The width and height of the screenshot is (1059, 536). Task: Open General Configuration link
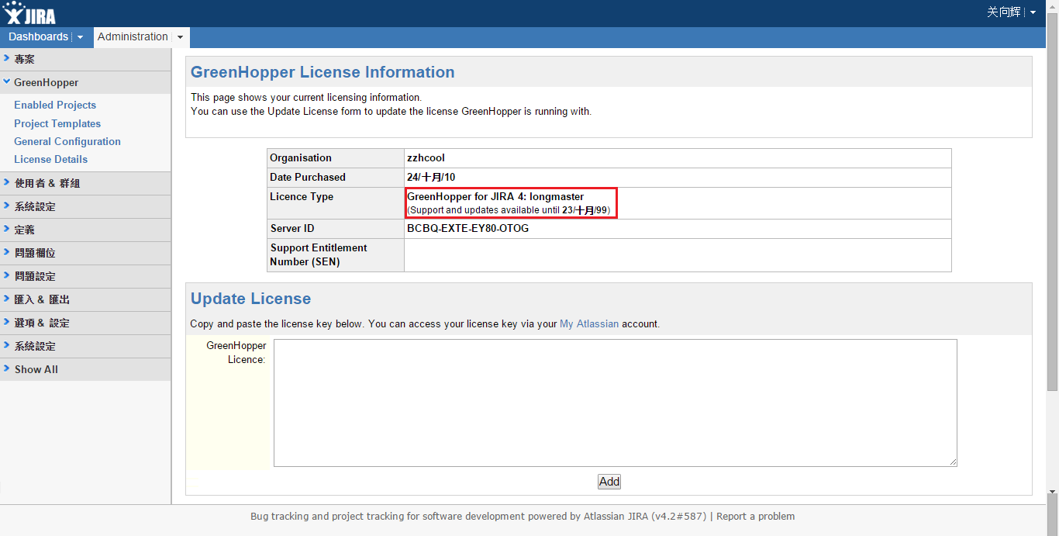67,141
